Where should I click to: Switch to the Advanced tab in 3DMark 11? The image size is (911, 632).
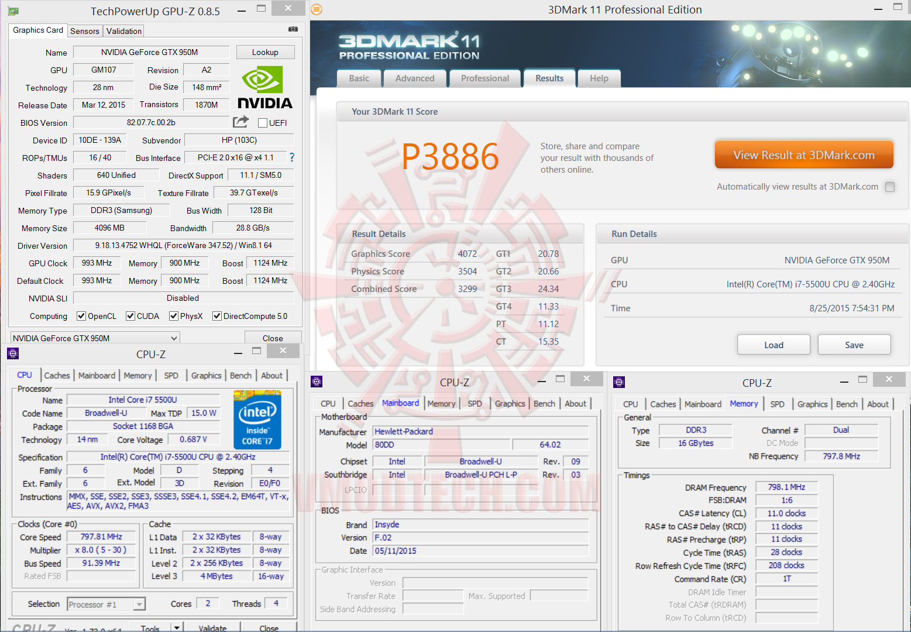(415, 78)
